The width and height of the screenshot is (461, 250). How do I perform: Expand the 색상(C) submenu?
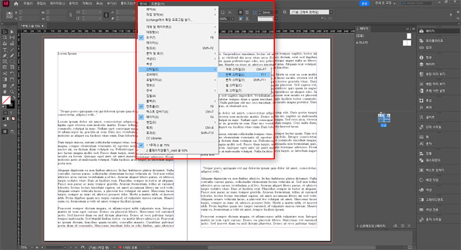178,59
